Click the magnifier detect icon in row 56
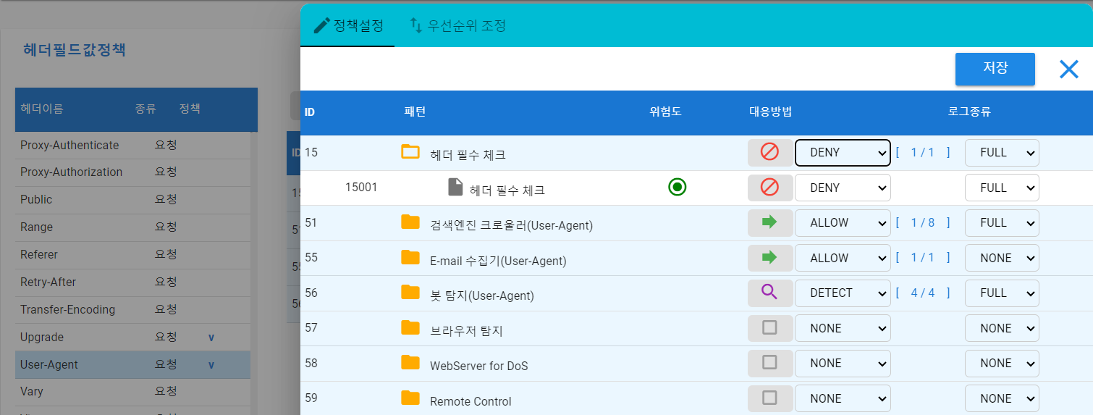The height and width of the screenshot is (415, 1093). (x=769, y=293)
